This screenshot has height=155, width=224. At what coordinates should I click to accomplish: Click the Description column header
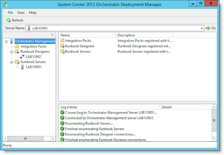click(x=145, y=35)
